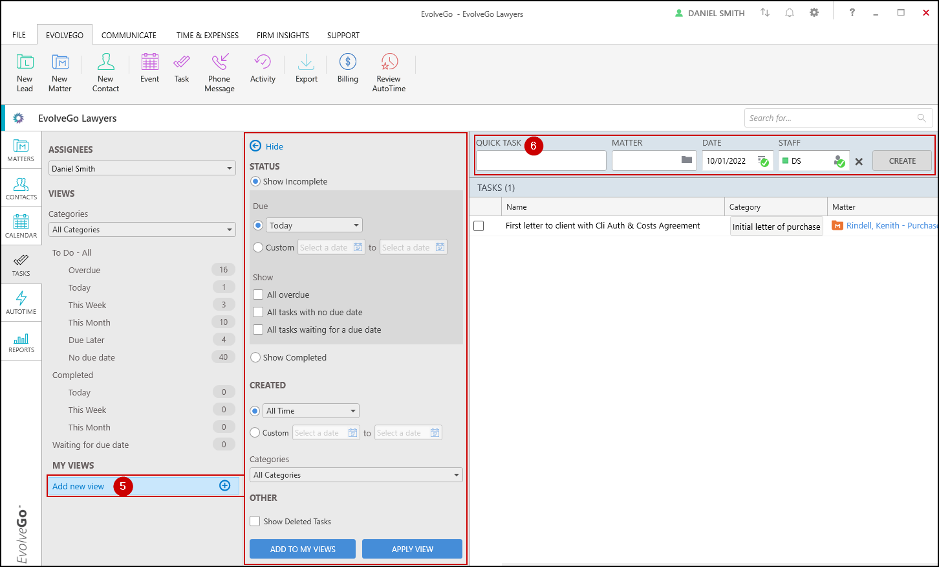Open the Due Today dropdown

[314, 225]
